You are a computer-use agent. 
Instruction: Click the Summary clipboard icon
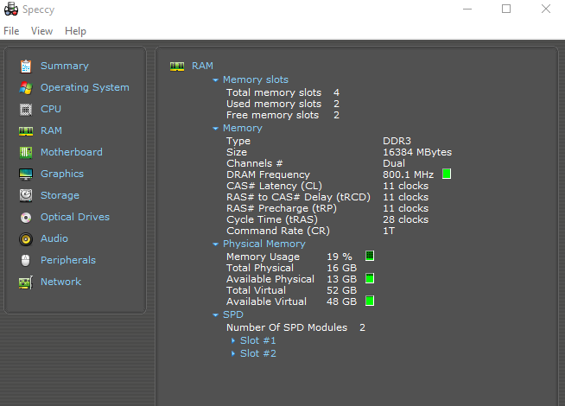click(x=26, y=66)
